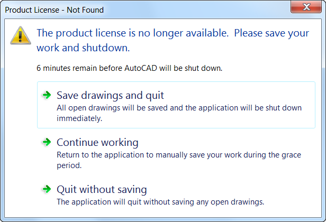Click the word "immediately." under Save drawings
This screenshot has width=326, height=222.
tap(79, 118)
